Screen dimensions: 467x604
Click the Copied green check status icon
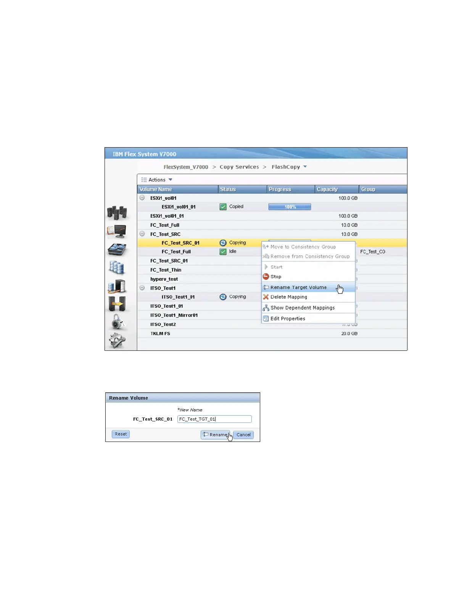[223, 207]
